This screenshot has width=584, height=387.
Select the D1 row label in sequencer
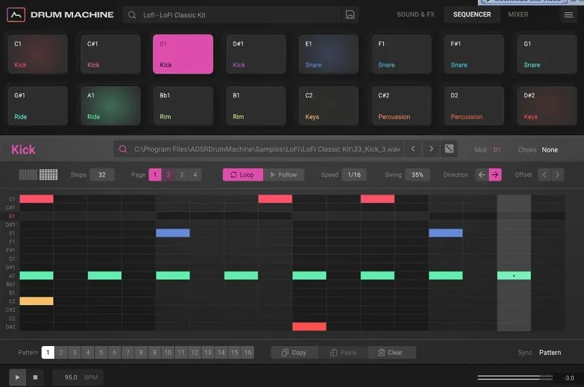[x=12, y=216]
